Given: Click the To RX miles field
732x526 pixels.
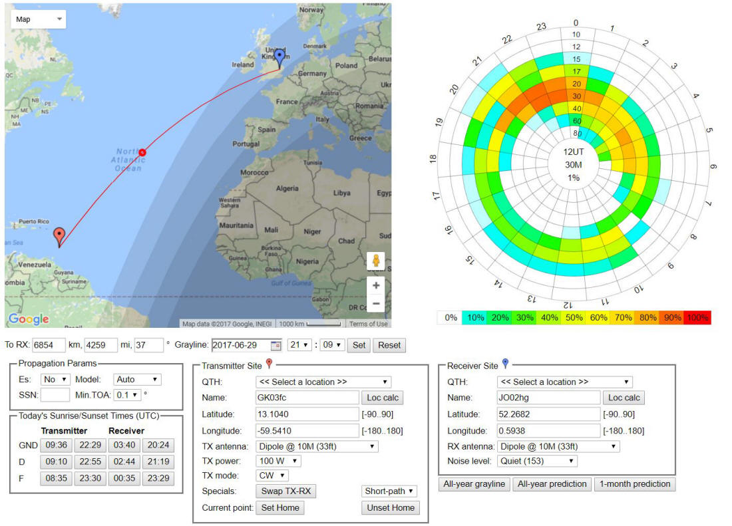Looking at the screenshot, I should 101,345.
